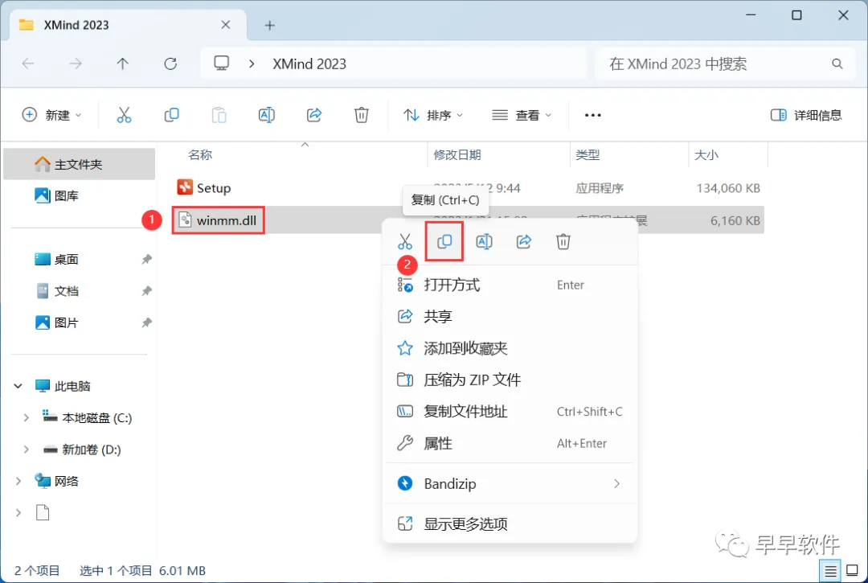Click the breadcrumb chevron before XMind 2023
868x583 pixels.
tap(252, 64)
